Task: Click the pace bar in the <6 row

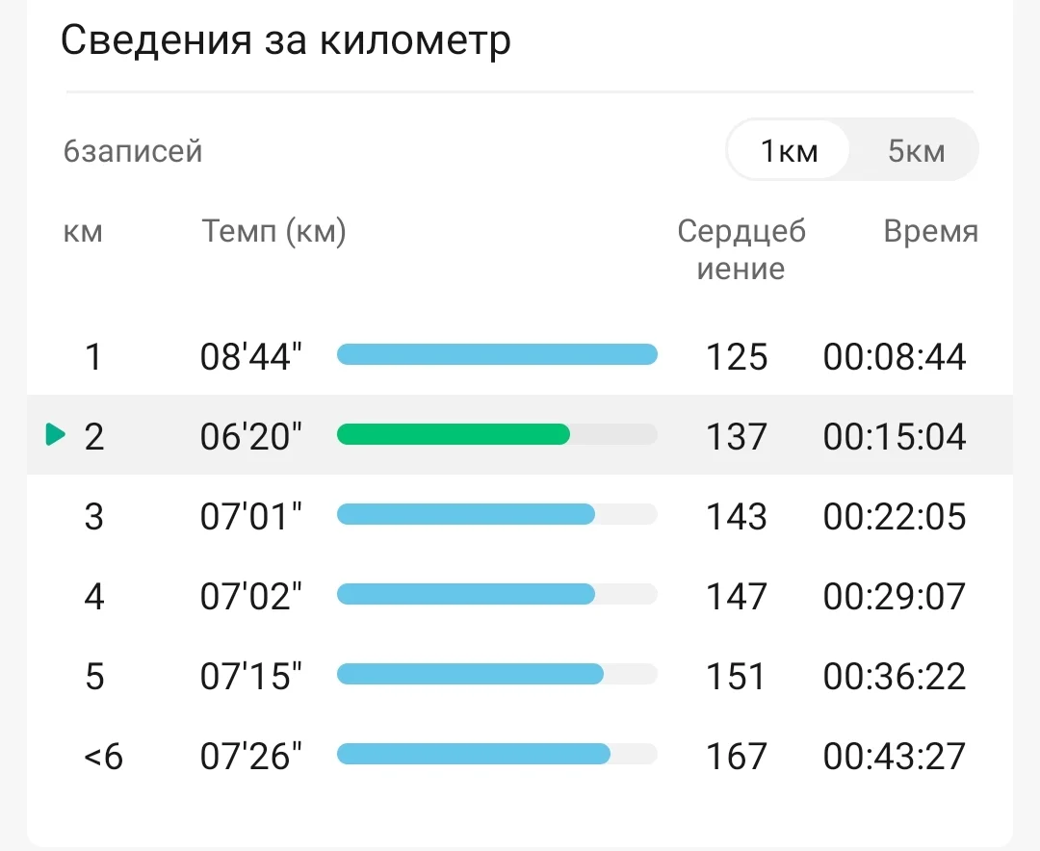Action: tap(474, 754)
